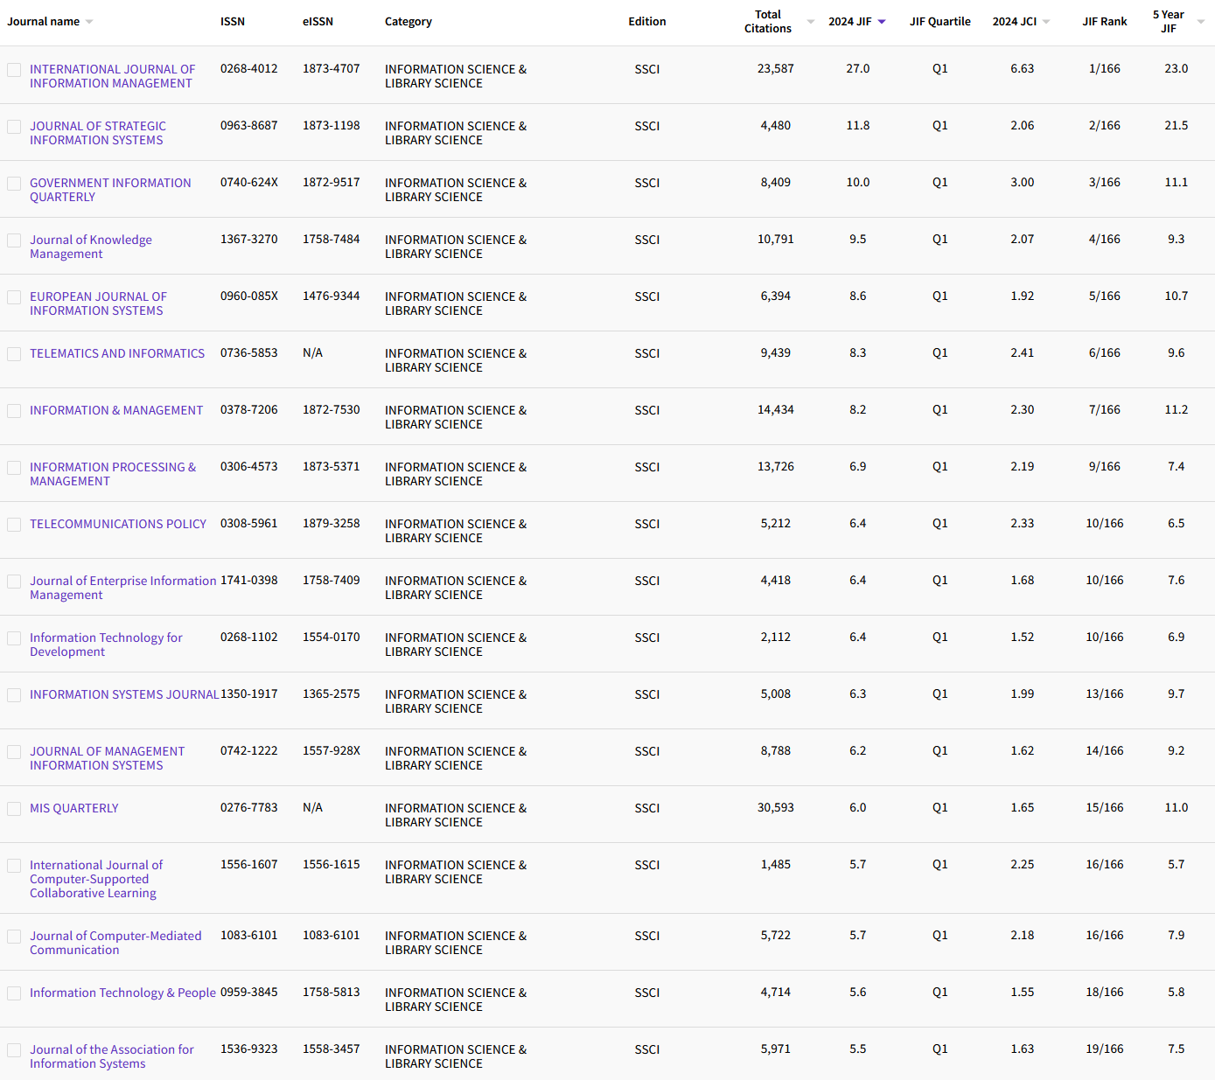1215x1080 pixels.
Task: Select Journal of Computer-Mediated Communication checkbox
Action: pyautogui.click(x=14, y=937)
